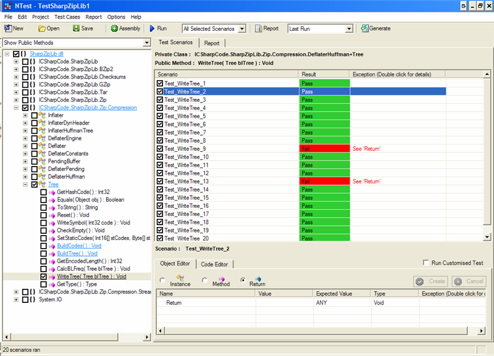Click the Instance icon in Object Editor
494x356 pixels.
(x=180, y=278)
